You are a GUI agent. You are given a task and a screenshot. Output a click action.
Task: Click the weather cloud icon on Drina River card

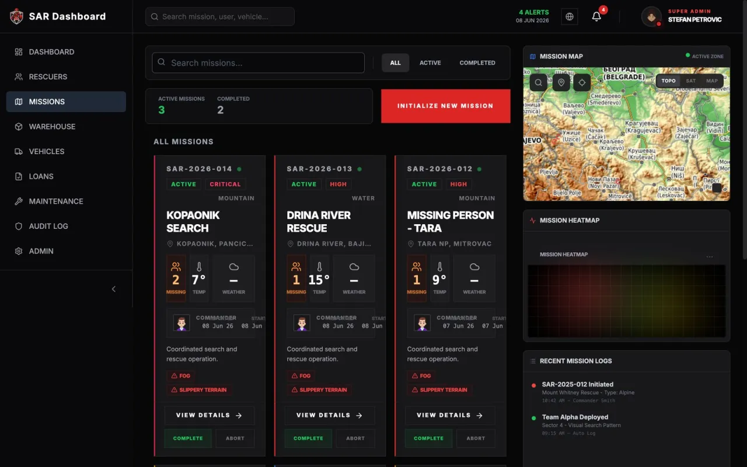click(354, 267)
